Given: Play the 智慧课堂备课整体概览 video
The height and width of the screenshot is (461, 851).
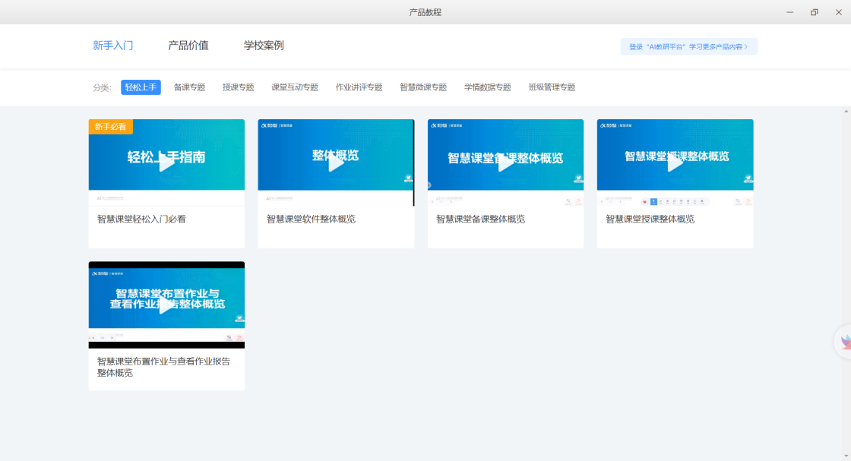Looking at the screenshot, I should click(505, 163).
